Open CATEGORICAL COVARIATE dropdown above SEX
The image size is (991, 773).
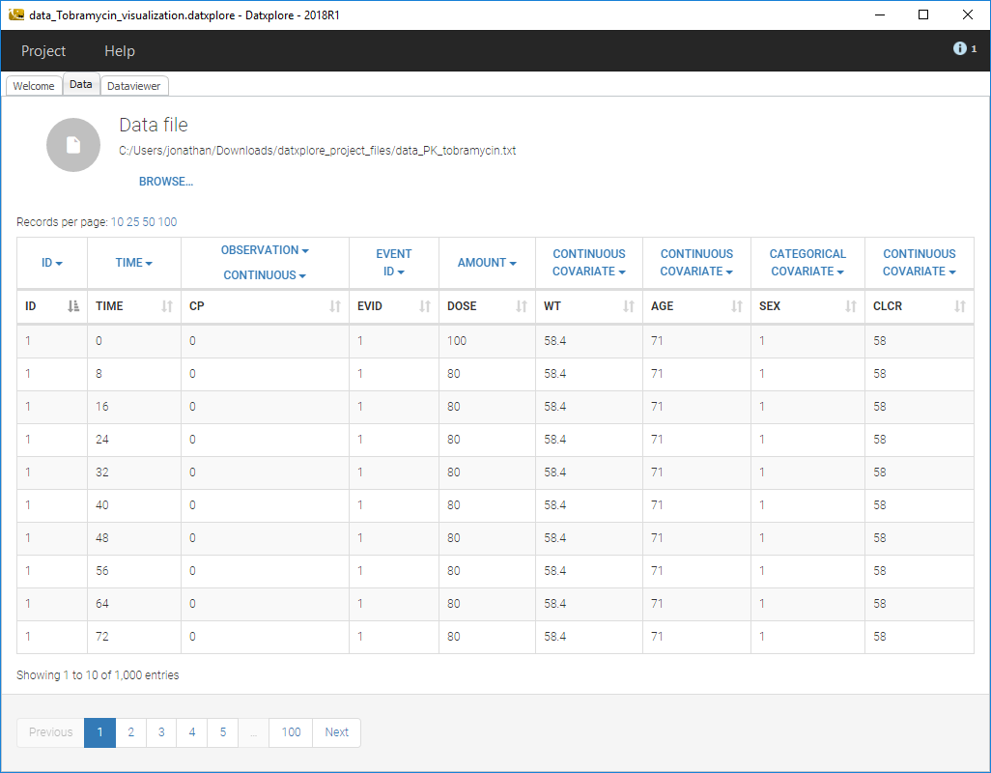click(x=807, y=262)
